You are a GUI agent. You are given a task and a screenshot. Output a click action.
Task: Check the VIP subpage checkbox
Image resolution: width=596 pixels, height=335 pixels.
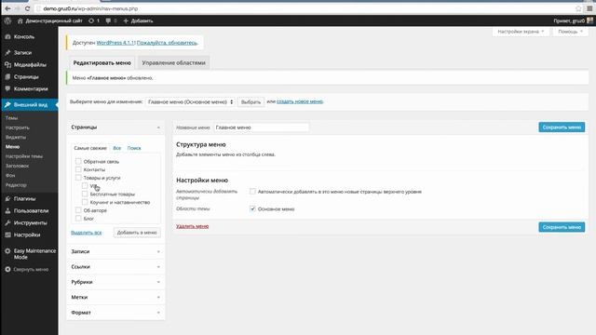(85, 186)
